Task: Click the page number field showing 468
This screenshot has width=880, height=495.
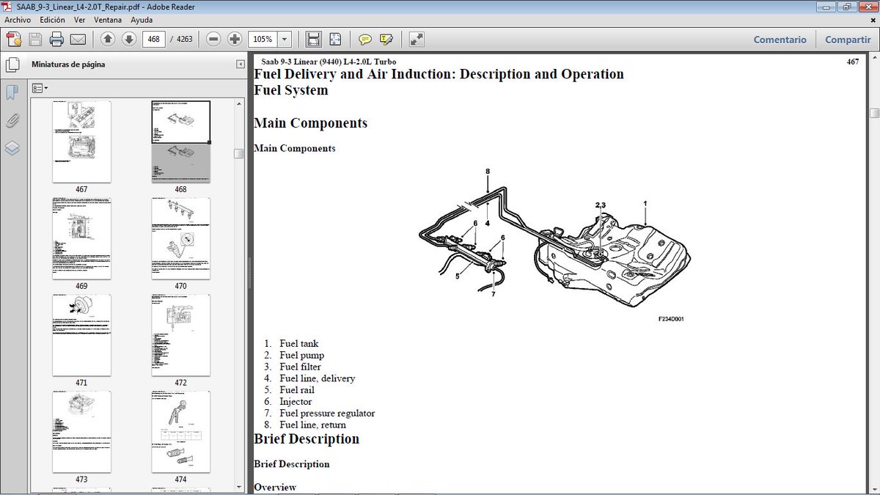Action: click(154, 39)
